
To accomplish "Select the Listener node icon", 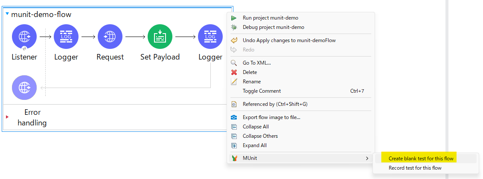I will [x=24, y=37].
